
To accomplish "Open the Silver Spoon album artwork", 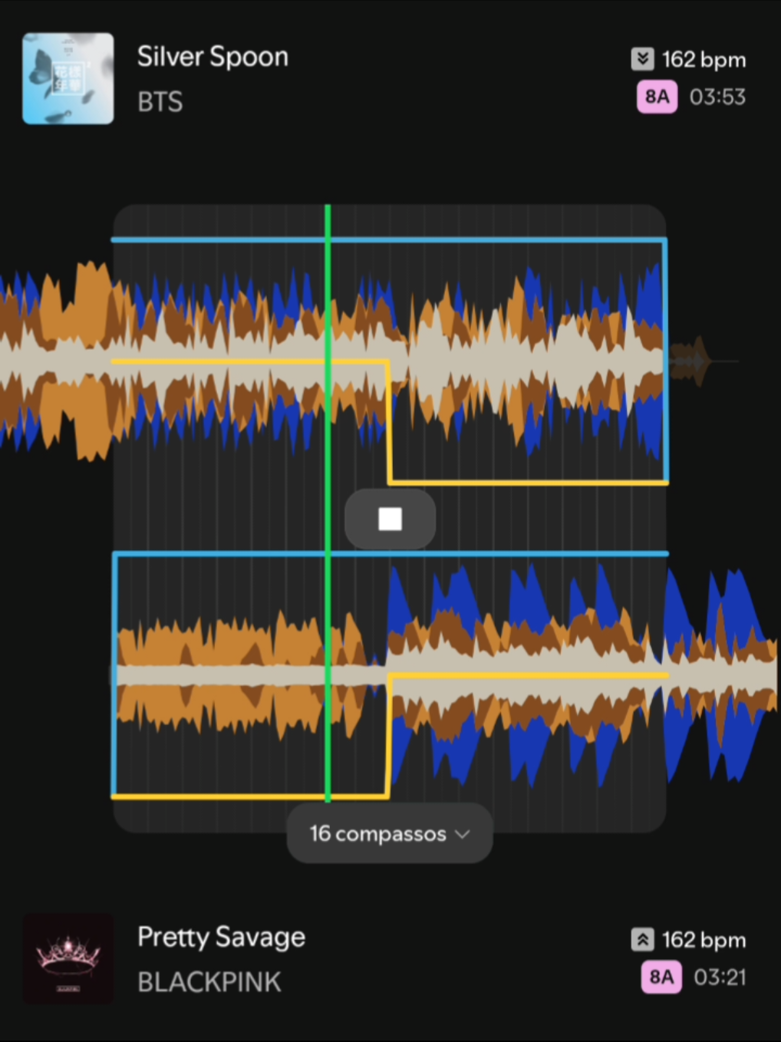I will (68, 78).
